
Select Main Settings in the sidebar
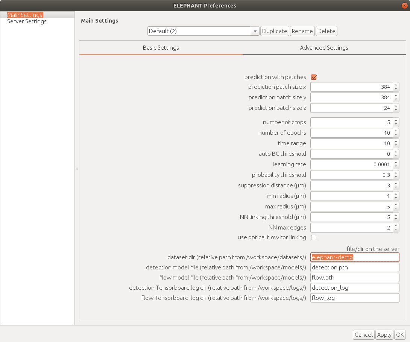[25, 15]
